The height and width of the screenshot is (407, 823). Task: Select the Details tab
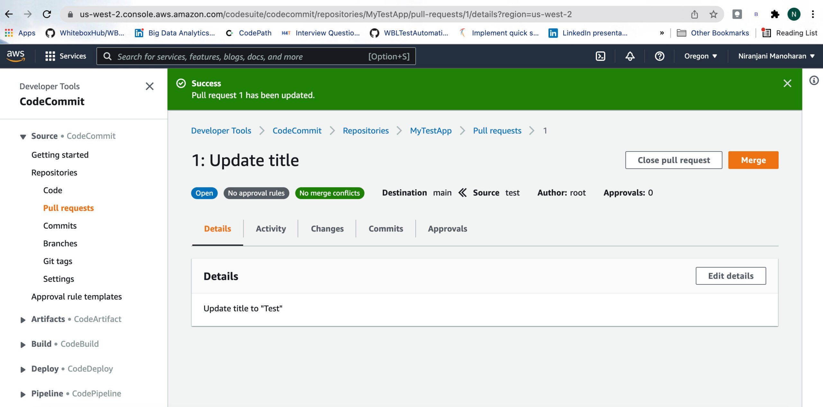click(217, 229)
